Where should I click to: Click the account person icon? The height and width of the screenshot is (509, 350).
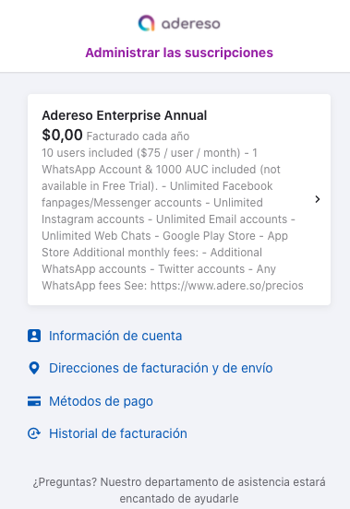pyautogui.click(x=34, y=336)
